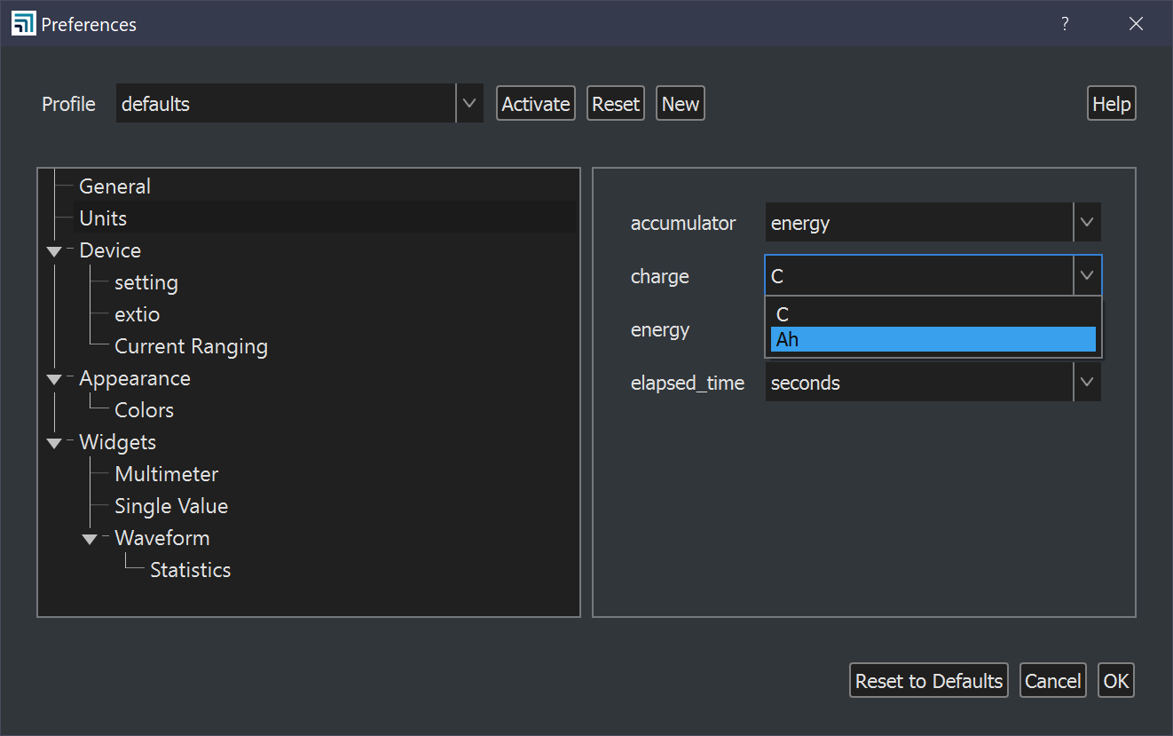Open the Profile dropdown showing defaults
The image size is (1173, 736).
coord(469,103)
